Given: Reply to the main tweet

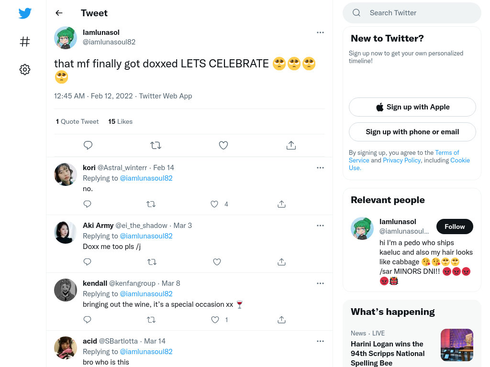Looking at the screenshot, I should coord(88,145).
